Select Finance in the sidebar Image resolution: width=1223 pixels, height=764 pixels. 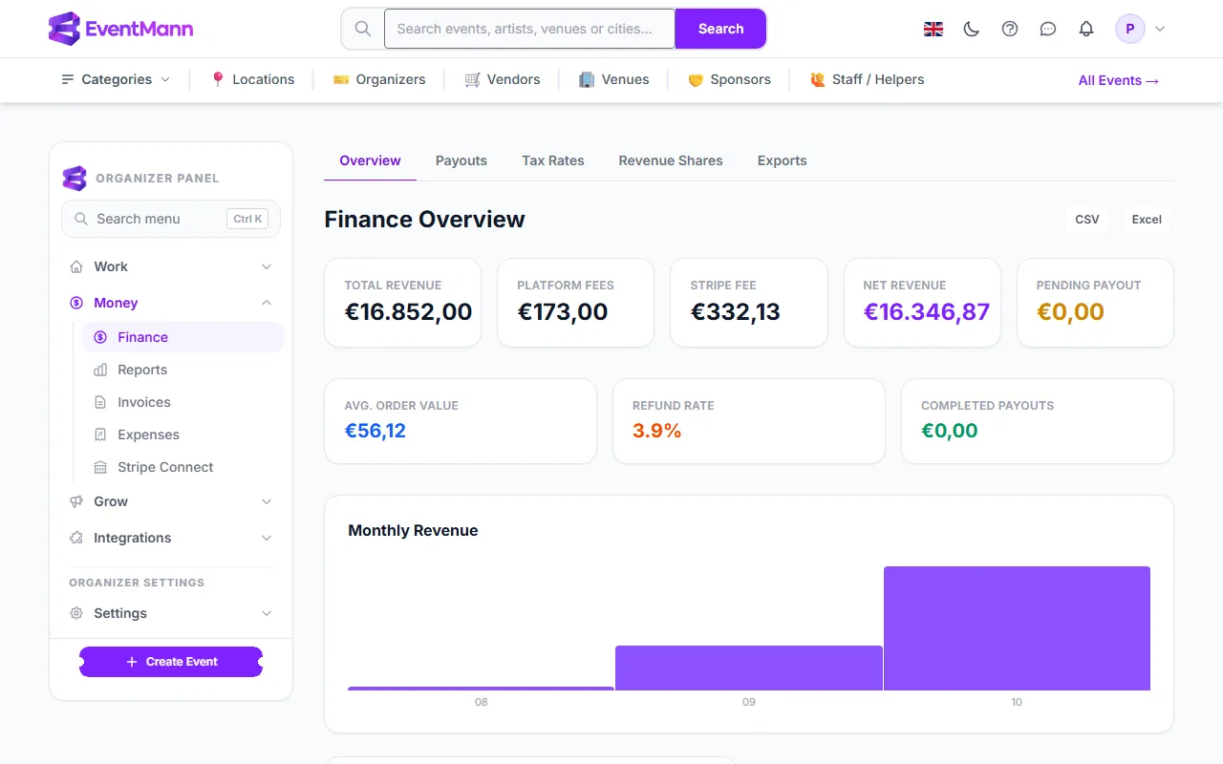coord(182,337)
